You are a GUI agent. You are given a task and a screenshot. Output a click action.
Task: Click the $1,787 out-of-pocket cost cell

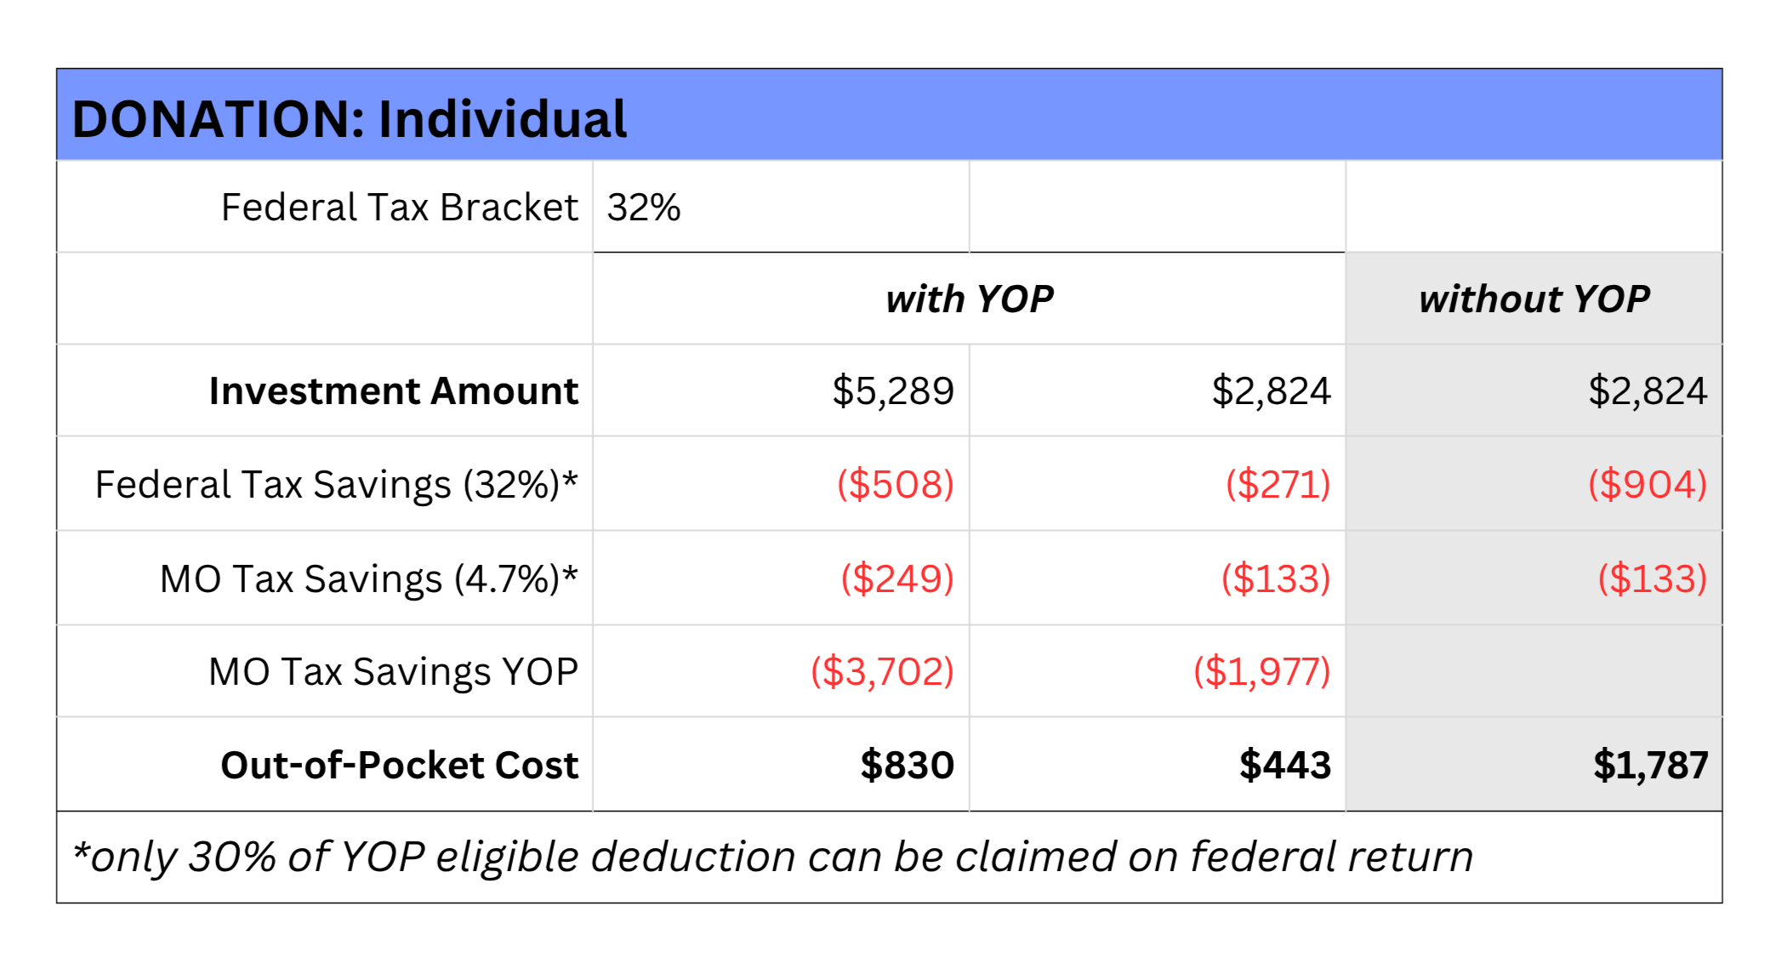pos(1534,765)
